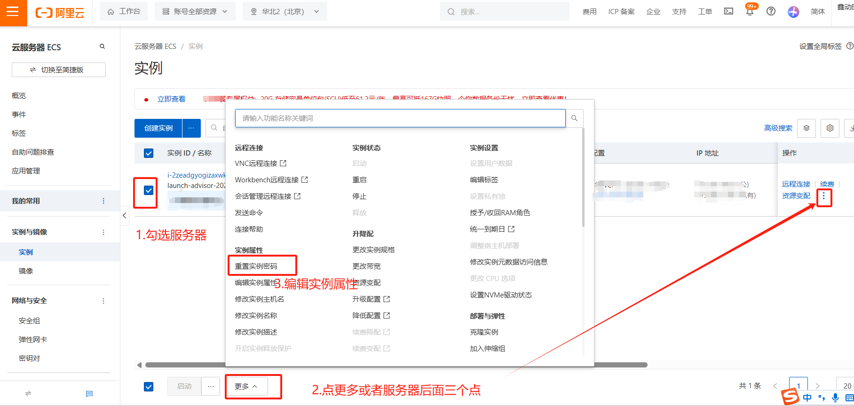
Task: Click the help question mark icon
Action: pos(771,11)
